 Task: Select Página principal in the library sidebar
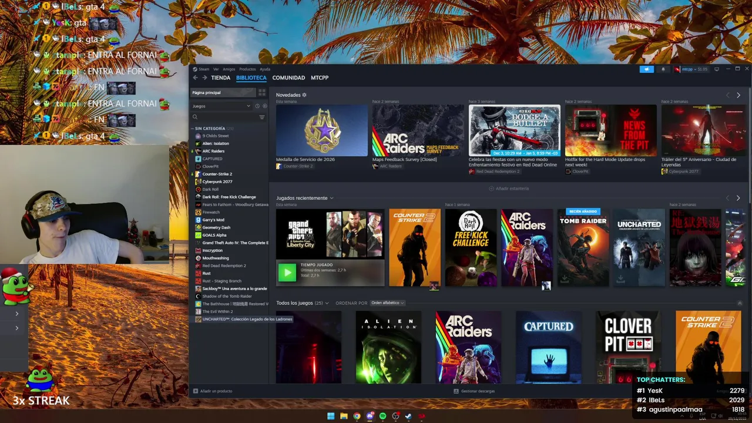pyautogui.click(x=223, y=92)
